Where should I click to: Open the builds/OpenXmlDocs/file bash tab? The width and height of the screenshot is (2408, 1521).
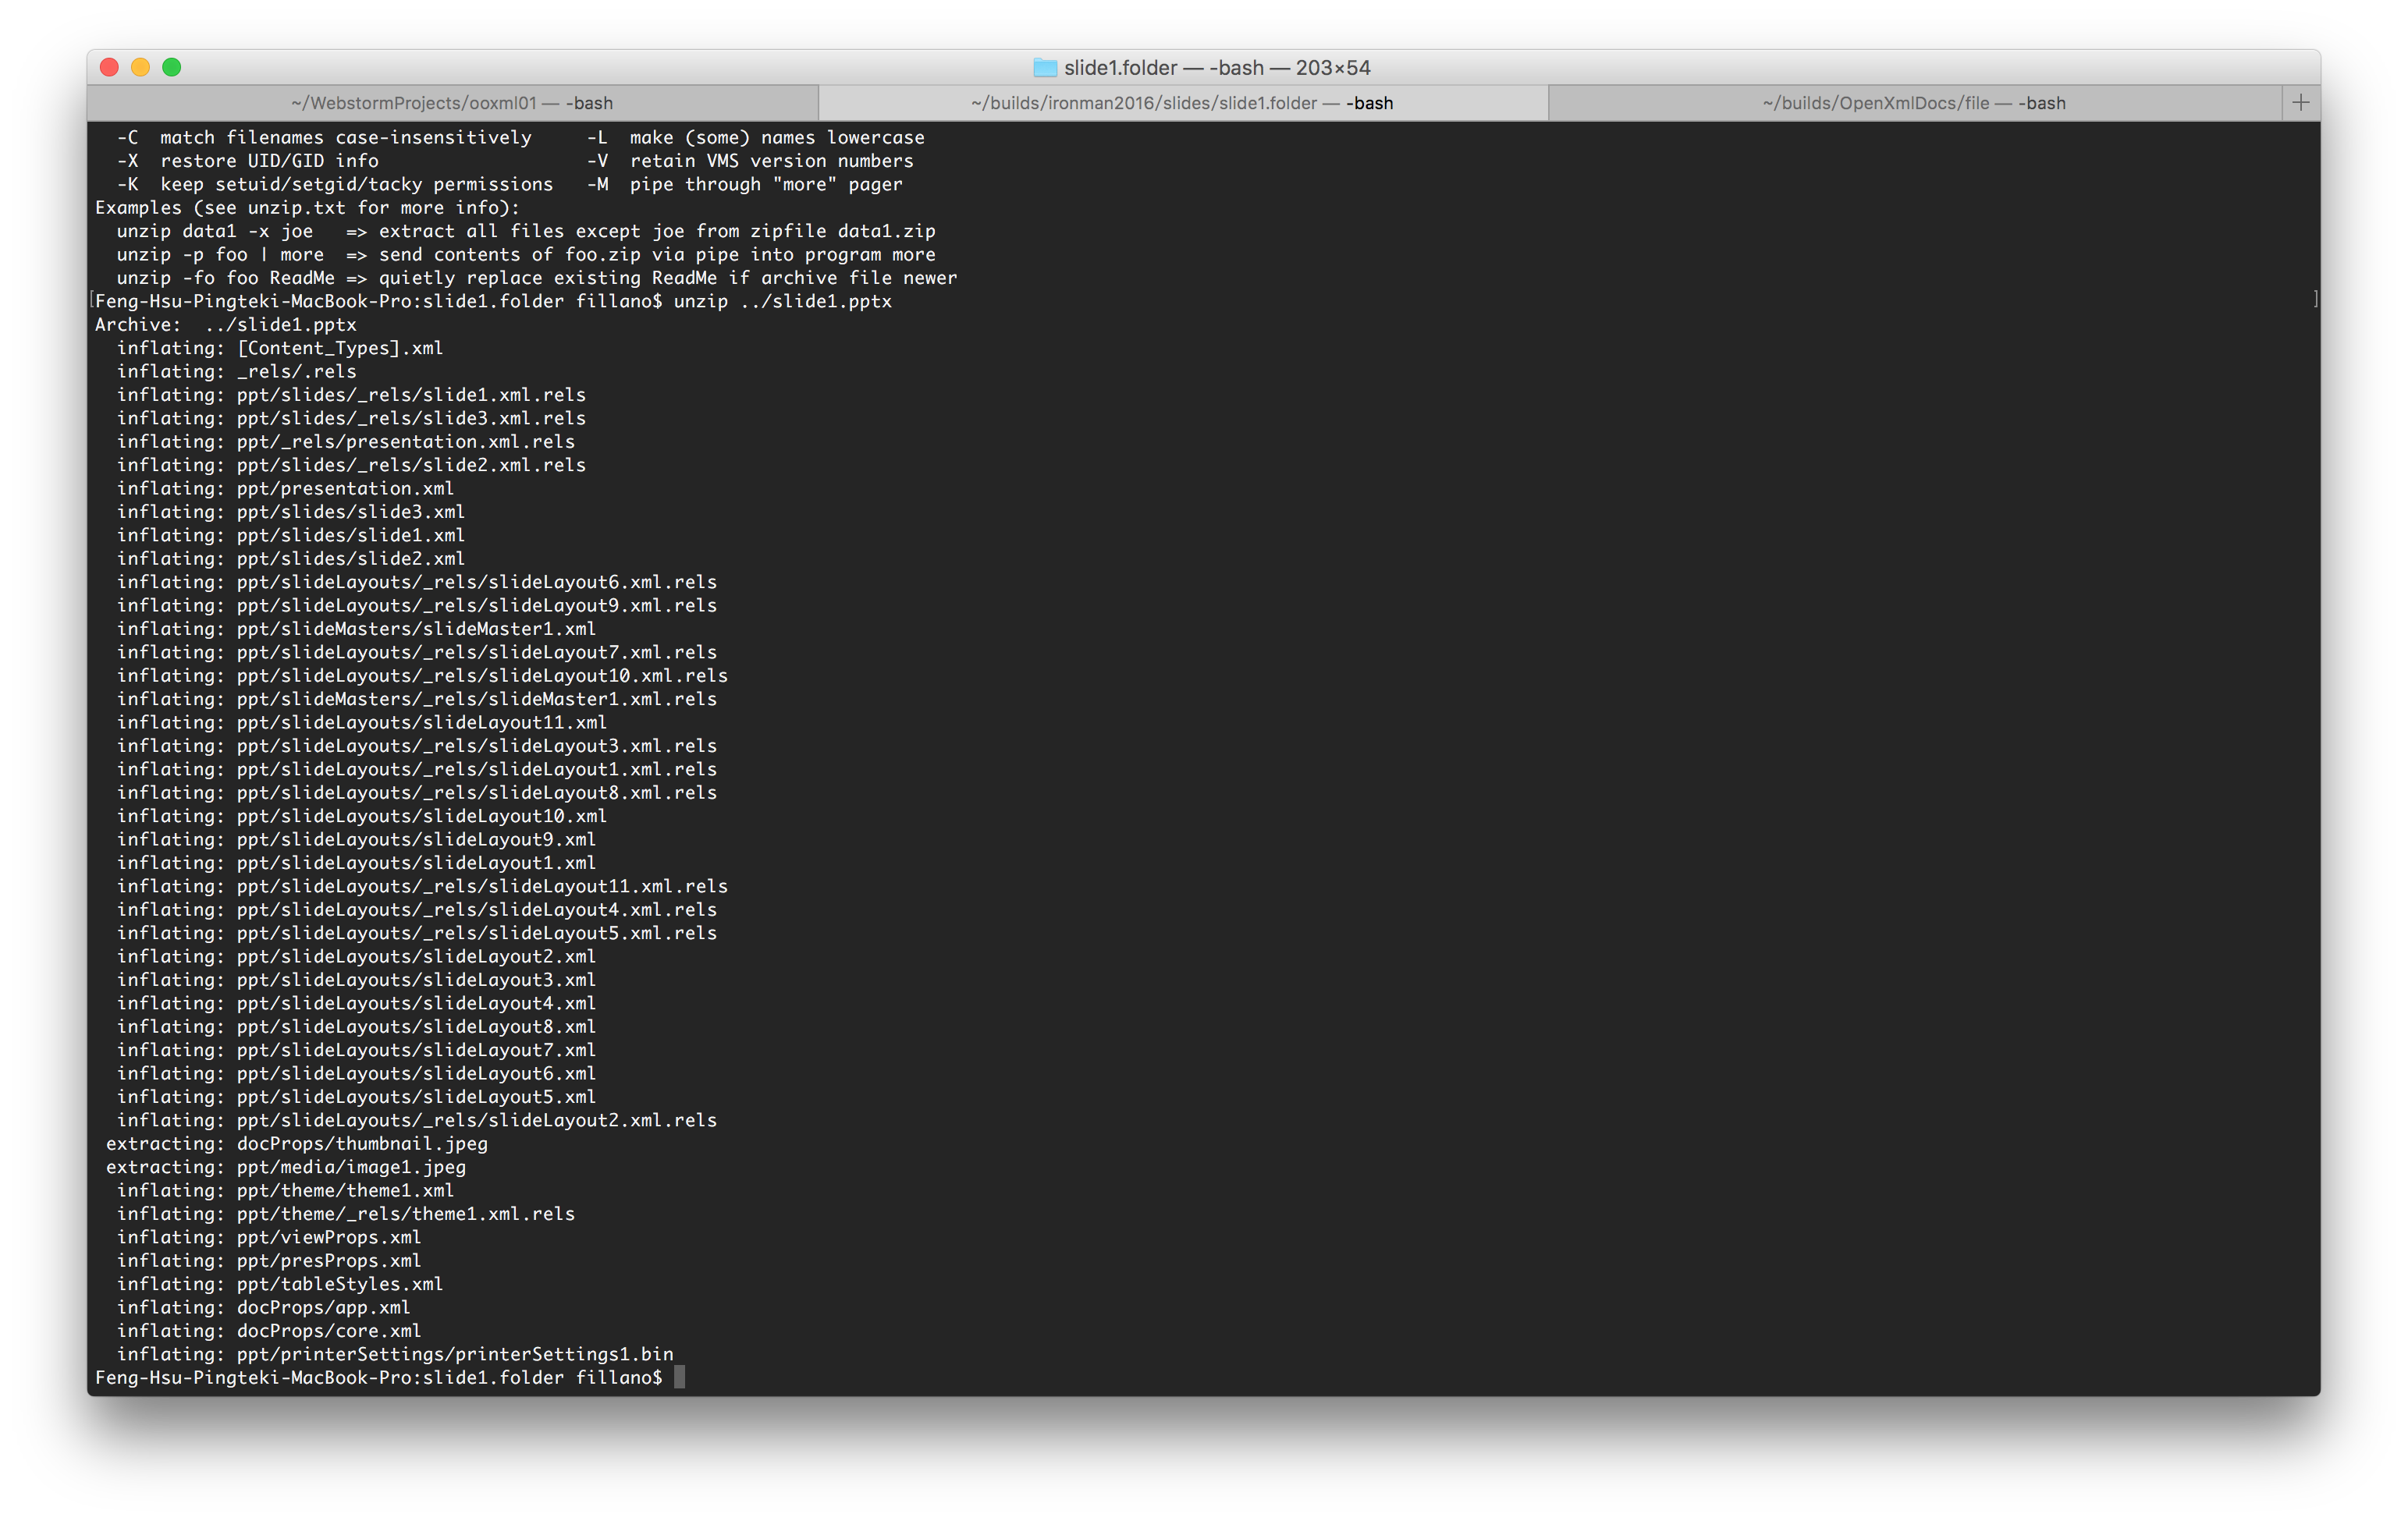point(1913,103)
